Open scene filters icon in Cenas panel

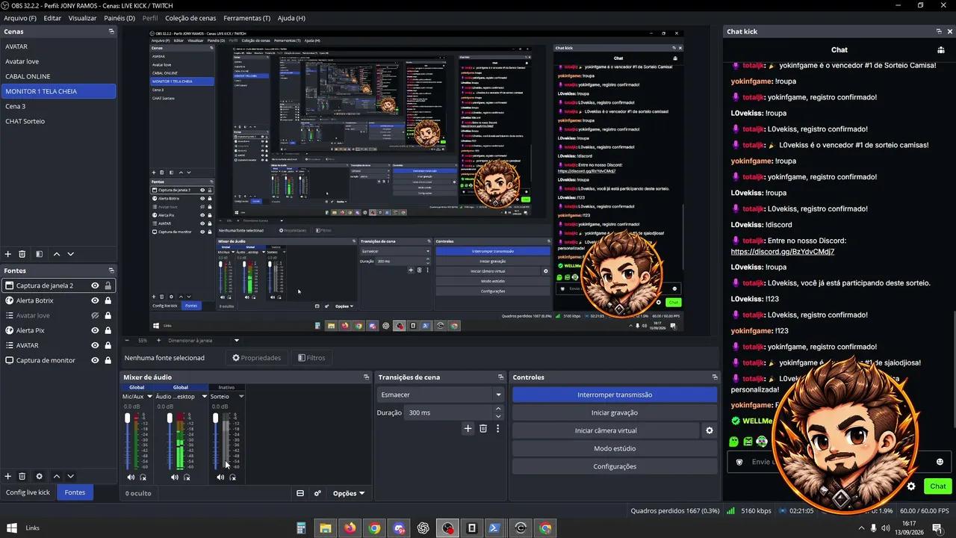tap(40, 254)
